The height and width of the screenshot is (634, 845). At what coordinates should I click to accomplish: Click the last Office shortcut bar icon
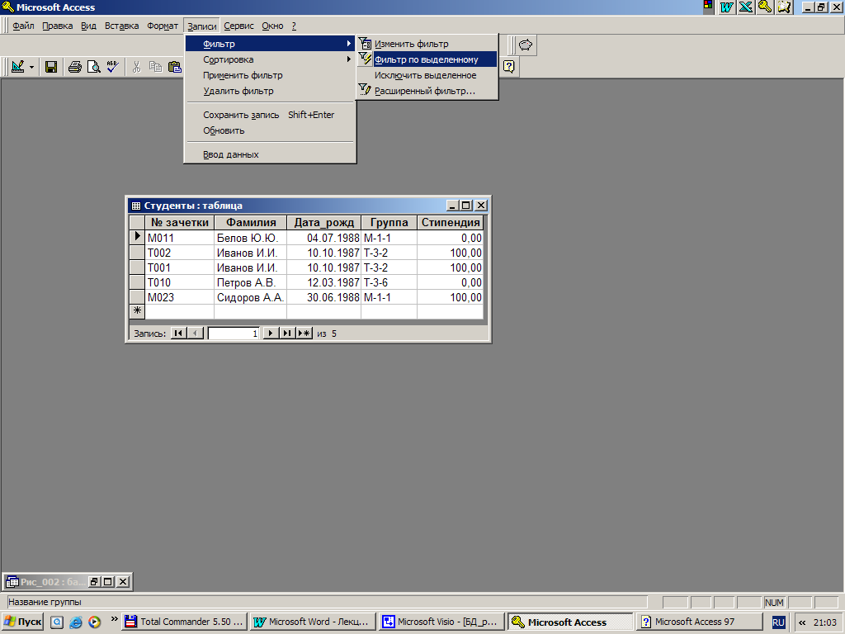784,7
